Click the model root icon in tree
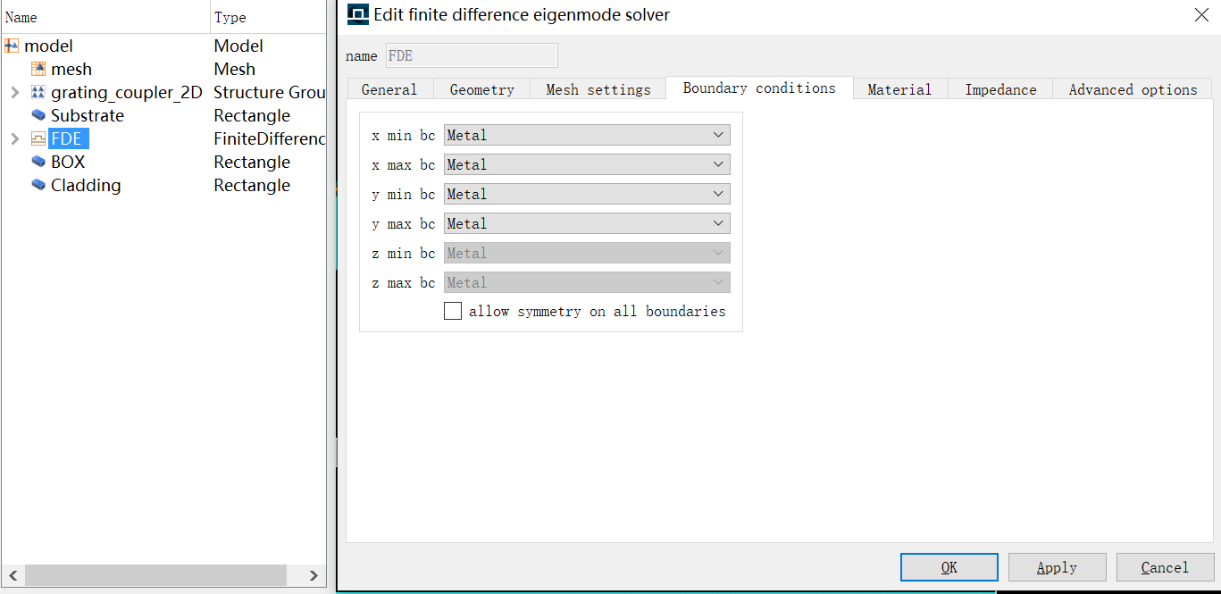Viewport: 1221px width, 594px height. pyautogui.click(x=12, y=46)
